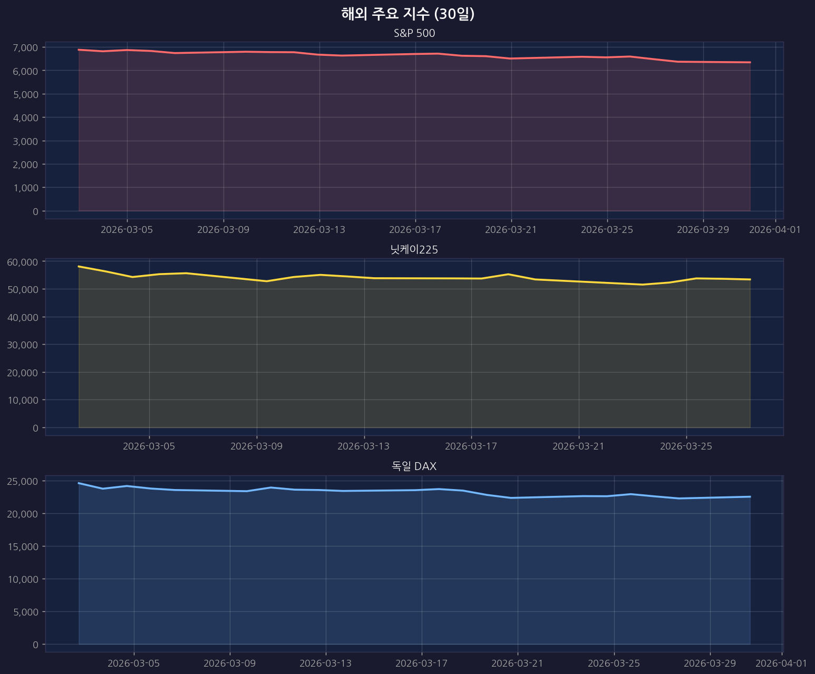
Task: Select the 2026-03-25 date tick under 닛케이225 chart
Action: pyautogui.click(x=686, y=446)
